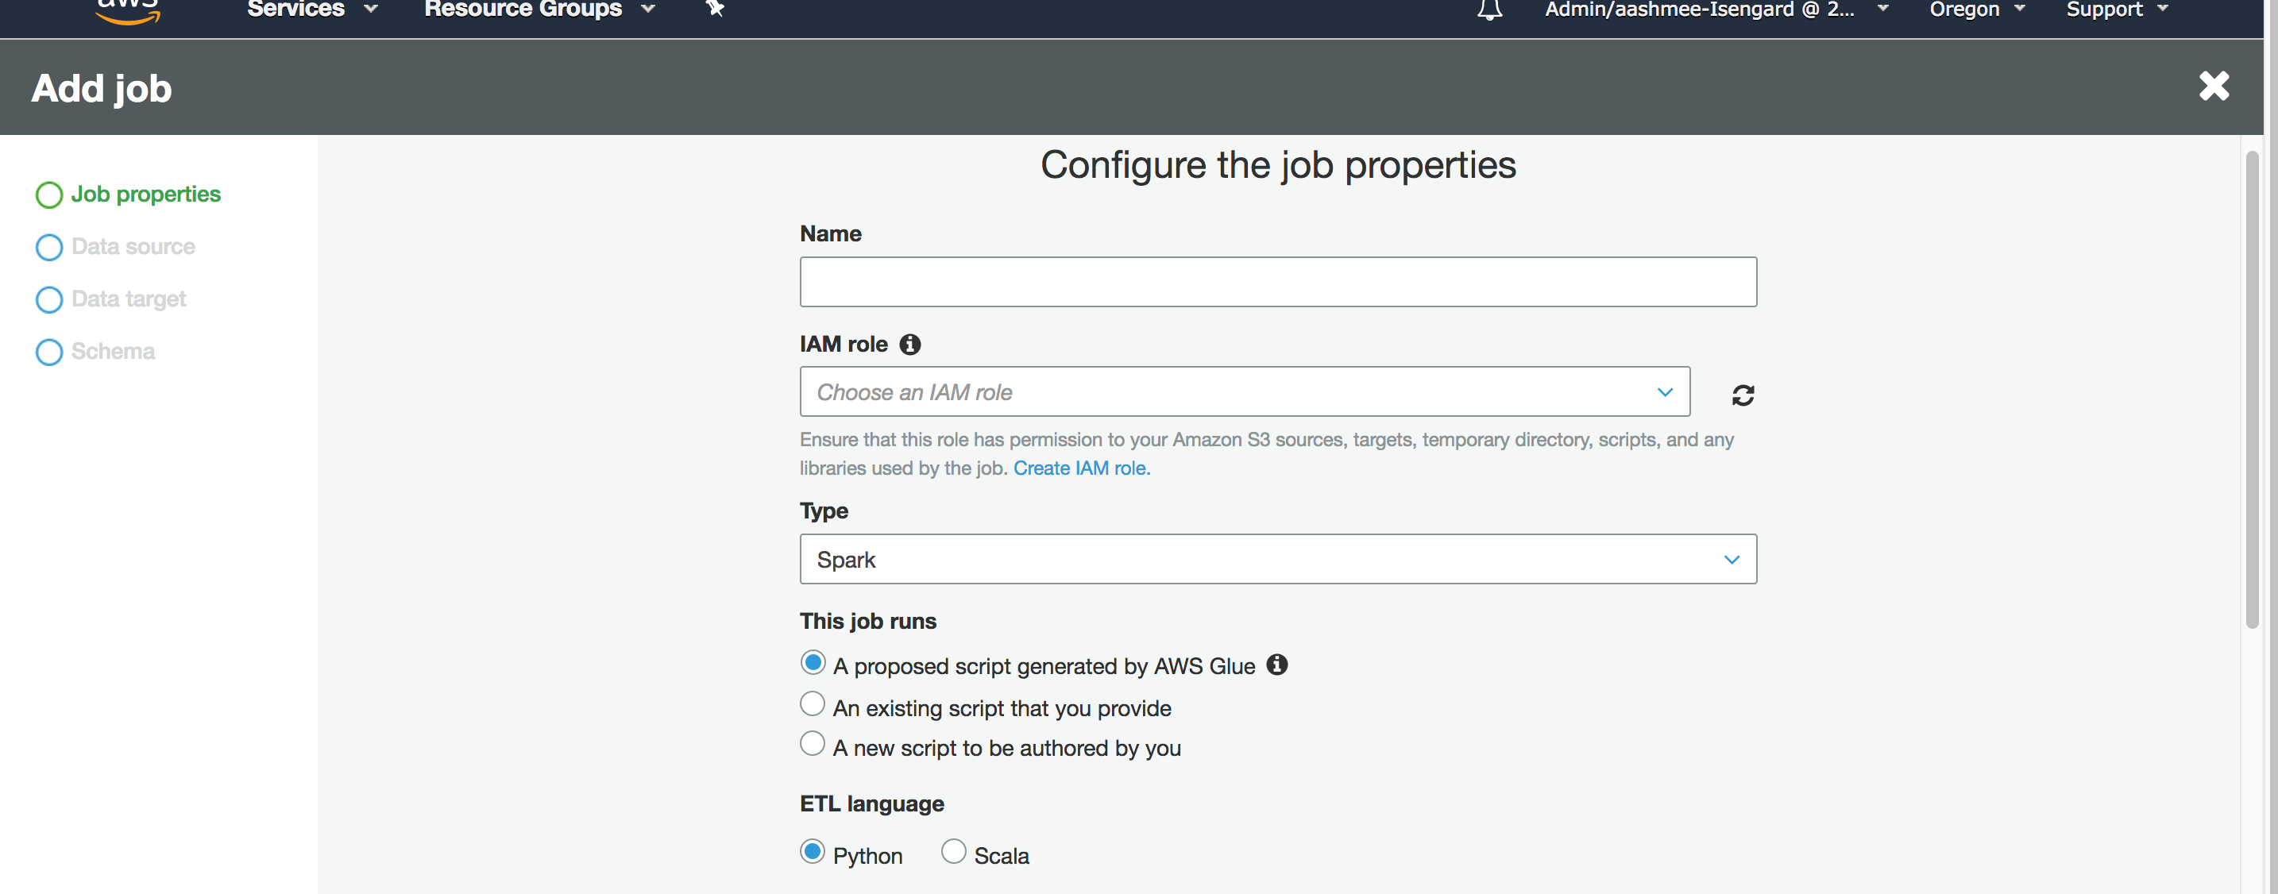
Task: Open the Resource Groups menu
Action: 539,10
